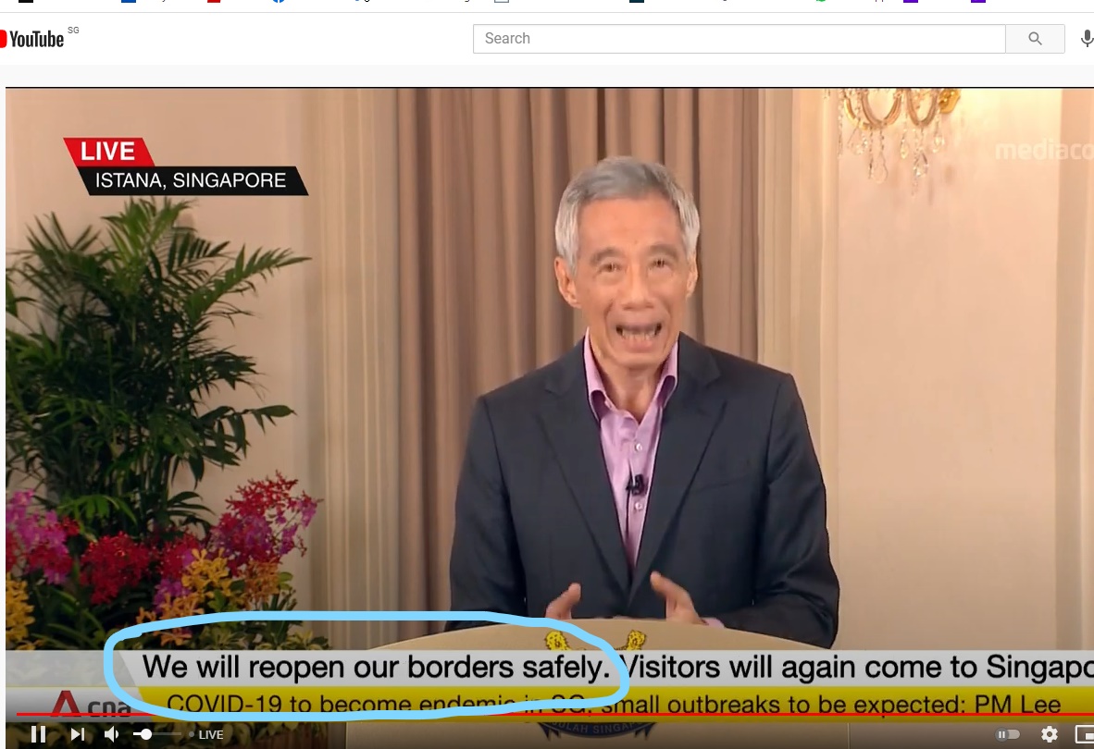Pause the live video playback
Image resolution: width=1094 pixels, height=749 pixels.
coord(38,734)
